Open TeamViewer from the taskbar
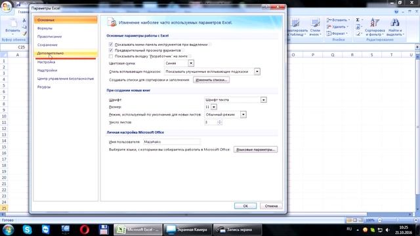Viewport: 420px width, 236px height. tap(46, 229)
